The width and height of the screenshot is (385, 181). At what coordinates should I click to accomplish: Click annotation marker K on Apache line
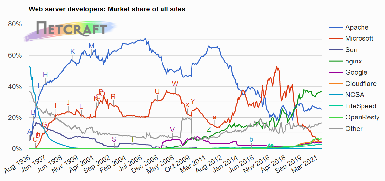[73, 52]
